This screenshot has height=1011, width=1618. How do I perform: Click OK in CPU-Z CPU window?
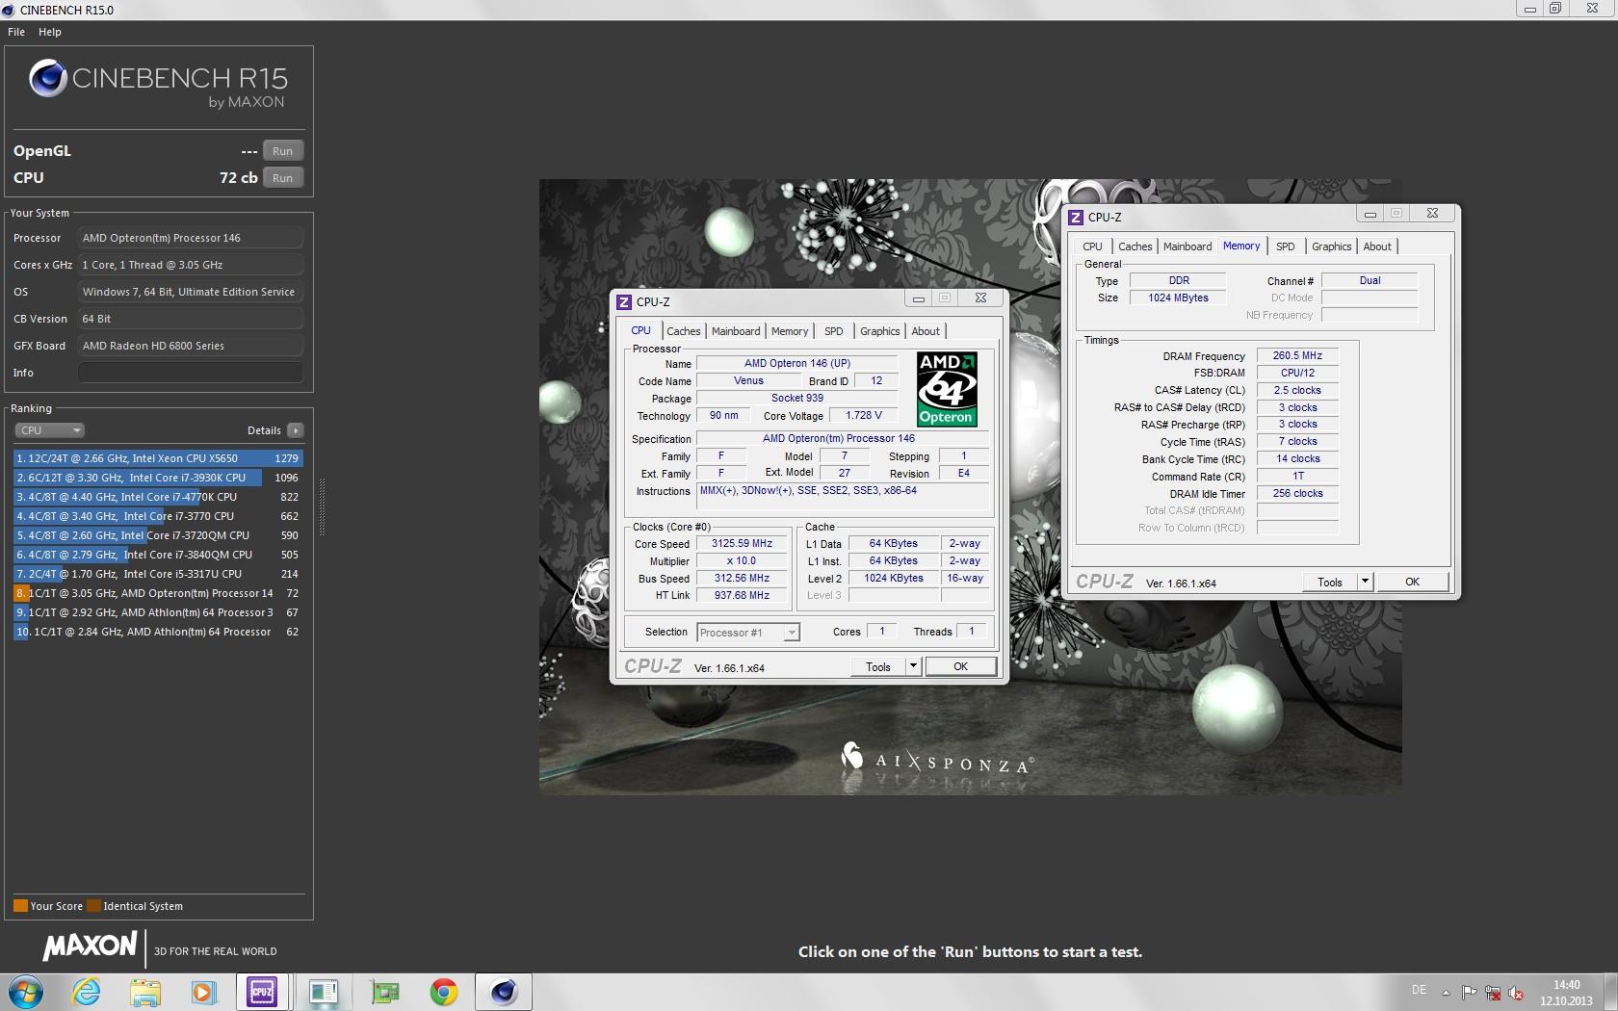point(960,666)
